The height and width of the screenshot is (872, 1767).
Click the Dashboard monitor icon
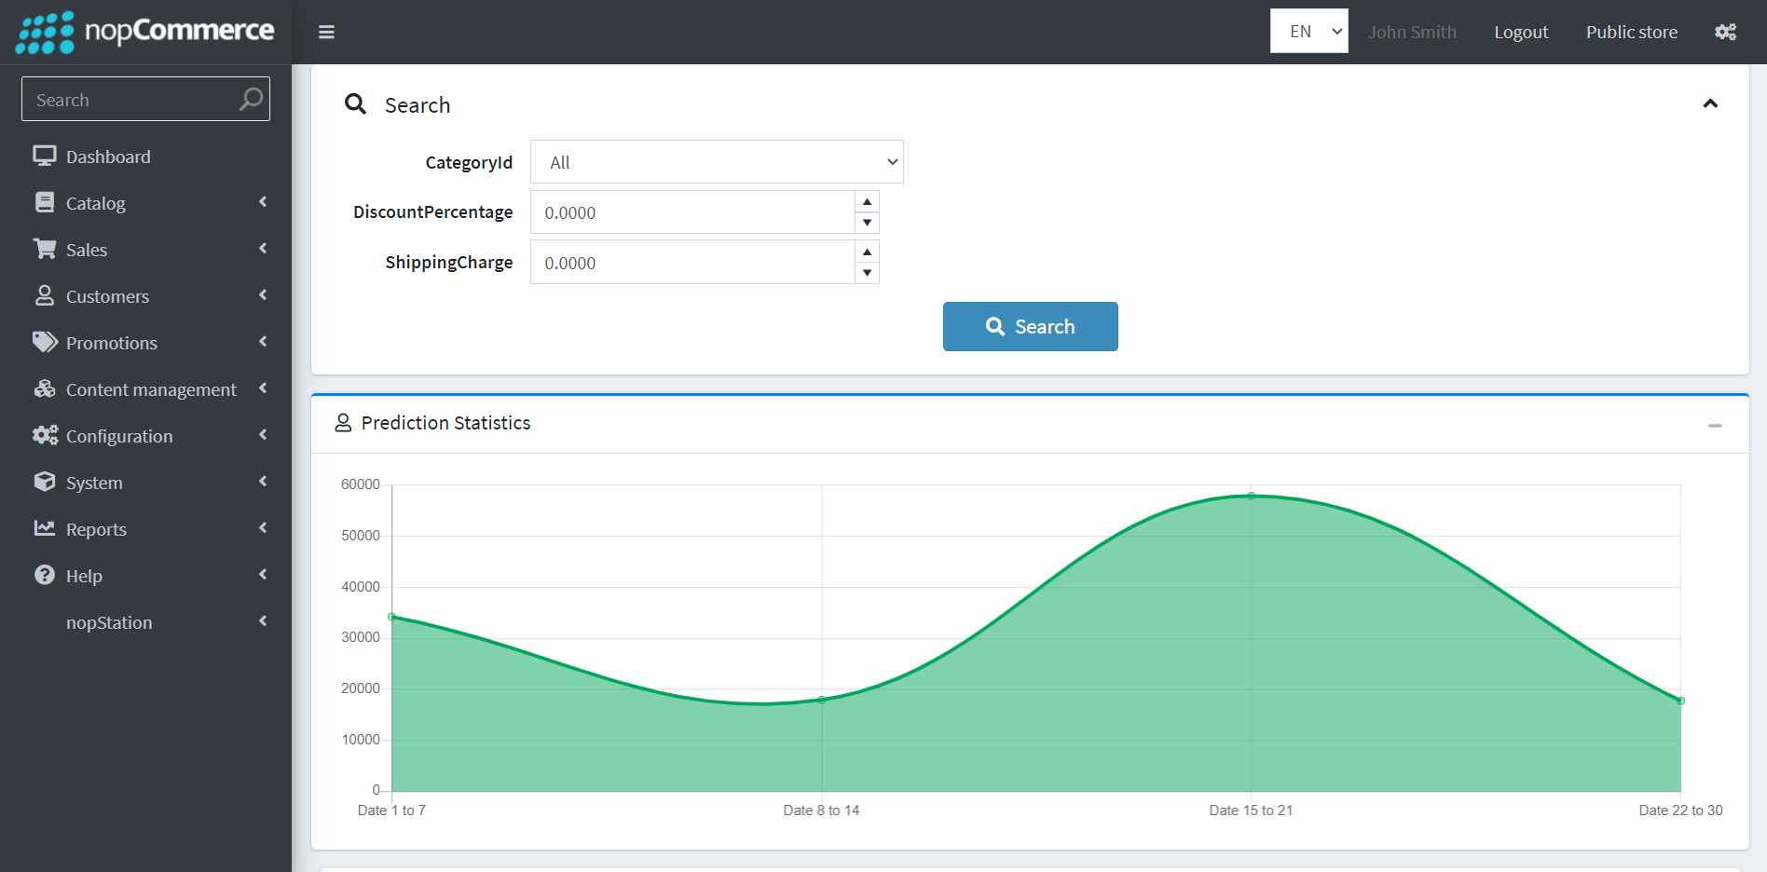coord(44,156)
